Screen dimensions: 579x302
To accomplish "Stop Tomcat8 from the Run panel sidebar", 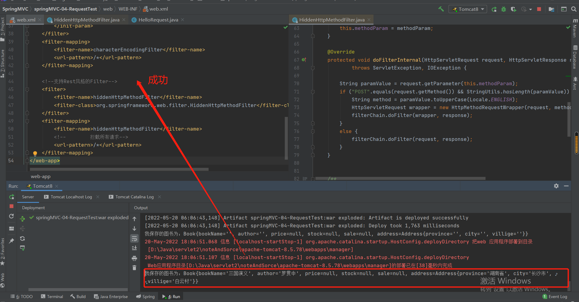I will point(12,206).
